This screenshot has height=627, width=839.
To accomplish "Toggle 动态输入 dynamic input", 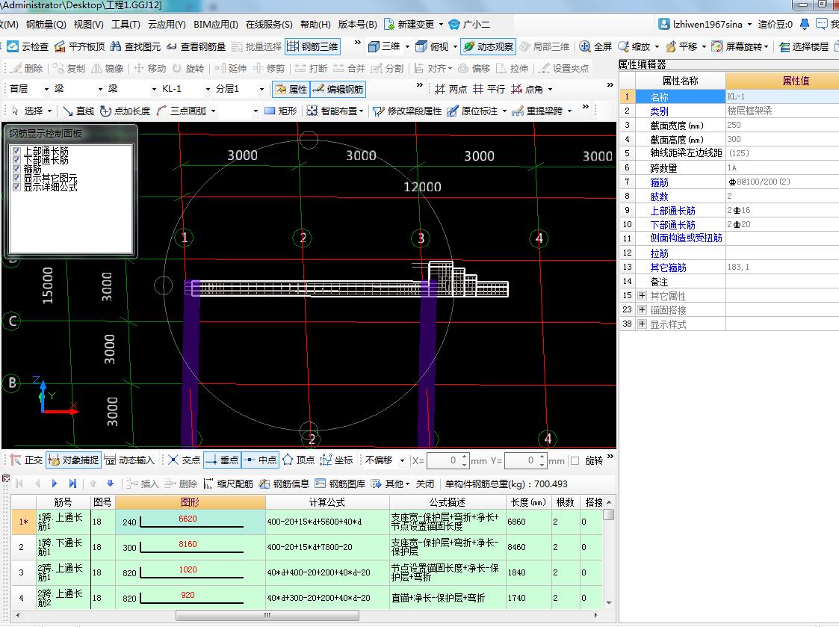I will click(129, 460).
